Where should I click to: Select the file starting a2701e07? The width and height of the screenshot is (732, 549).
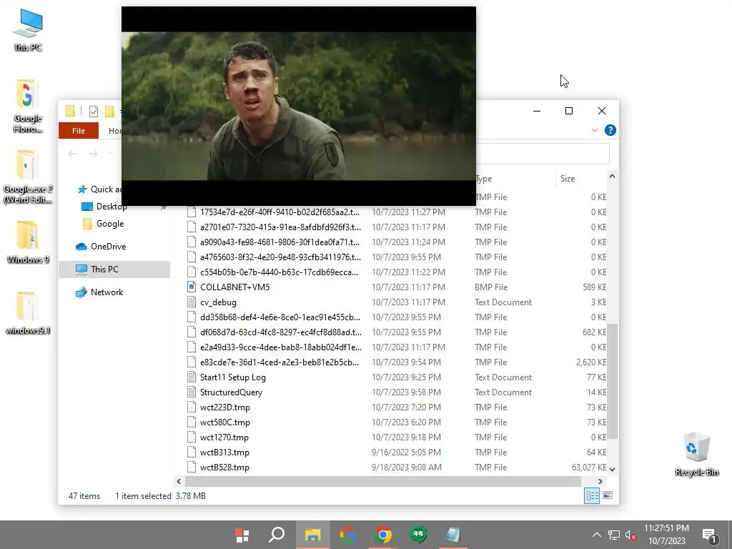396,227
